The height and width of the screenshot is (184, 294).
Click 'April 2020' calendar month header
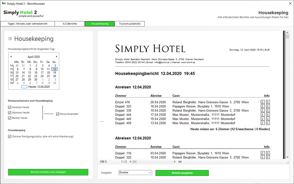(x=34, y=57)
